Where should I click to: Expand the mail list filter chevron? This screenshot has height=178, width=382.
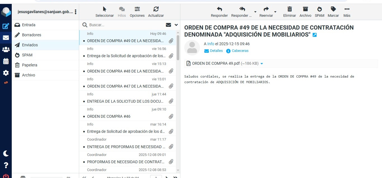[176, 25]
